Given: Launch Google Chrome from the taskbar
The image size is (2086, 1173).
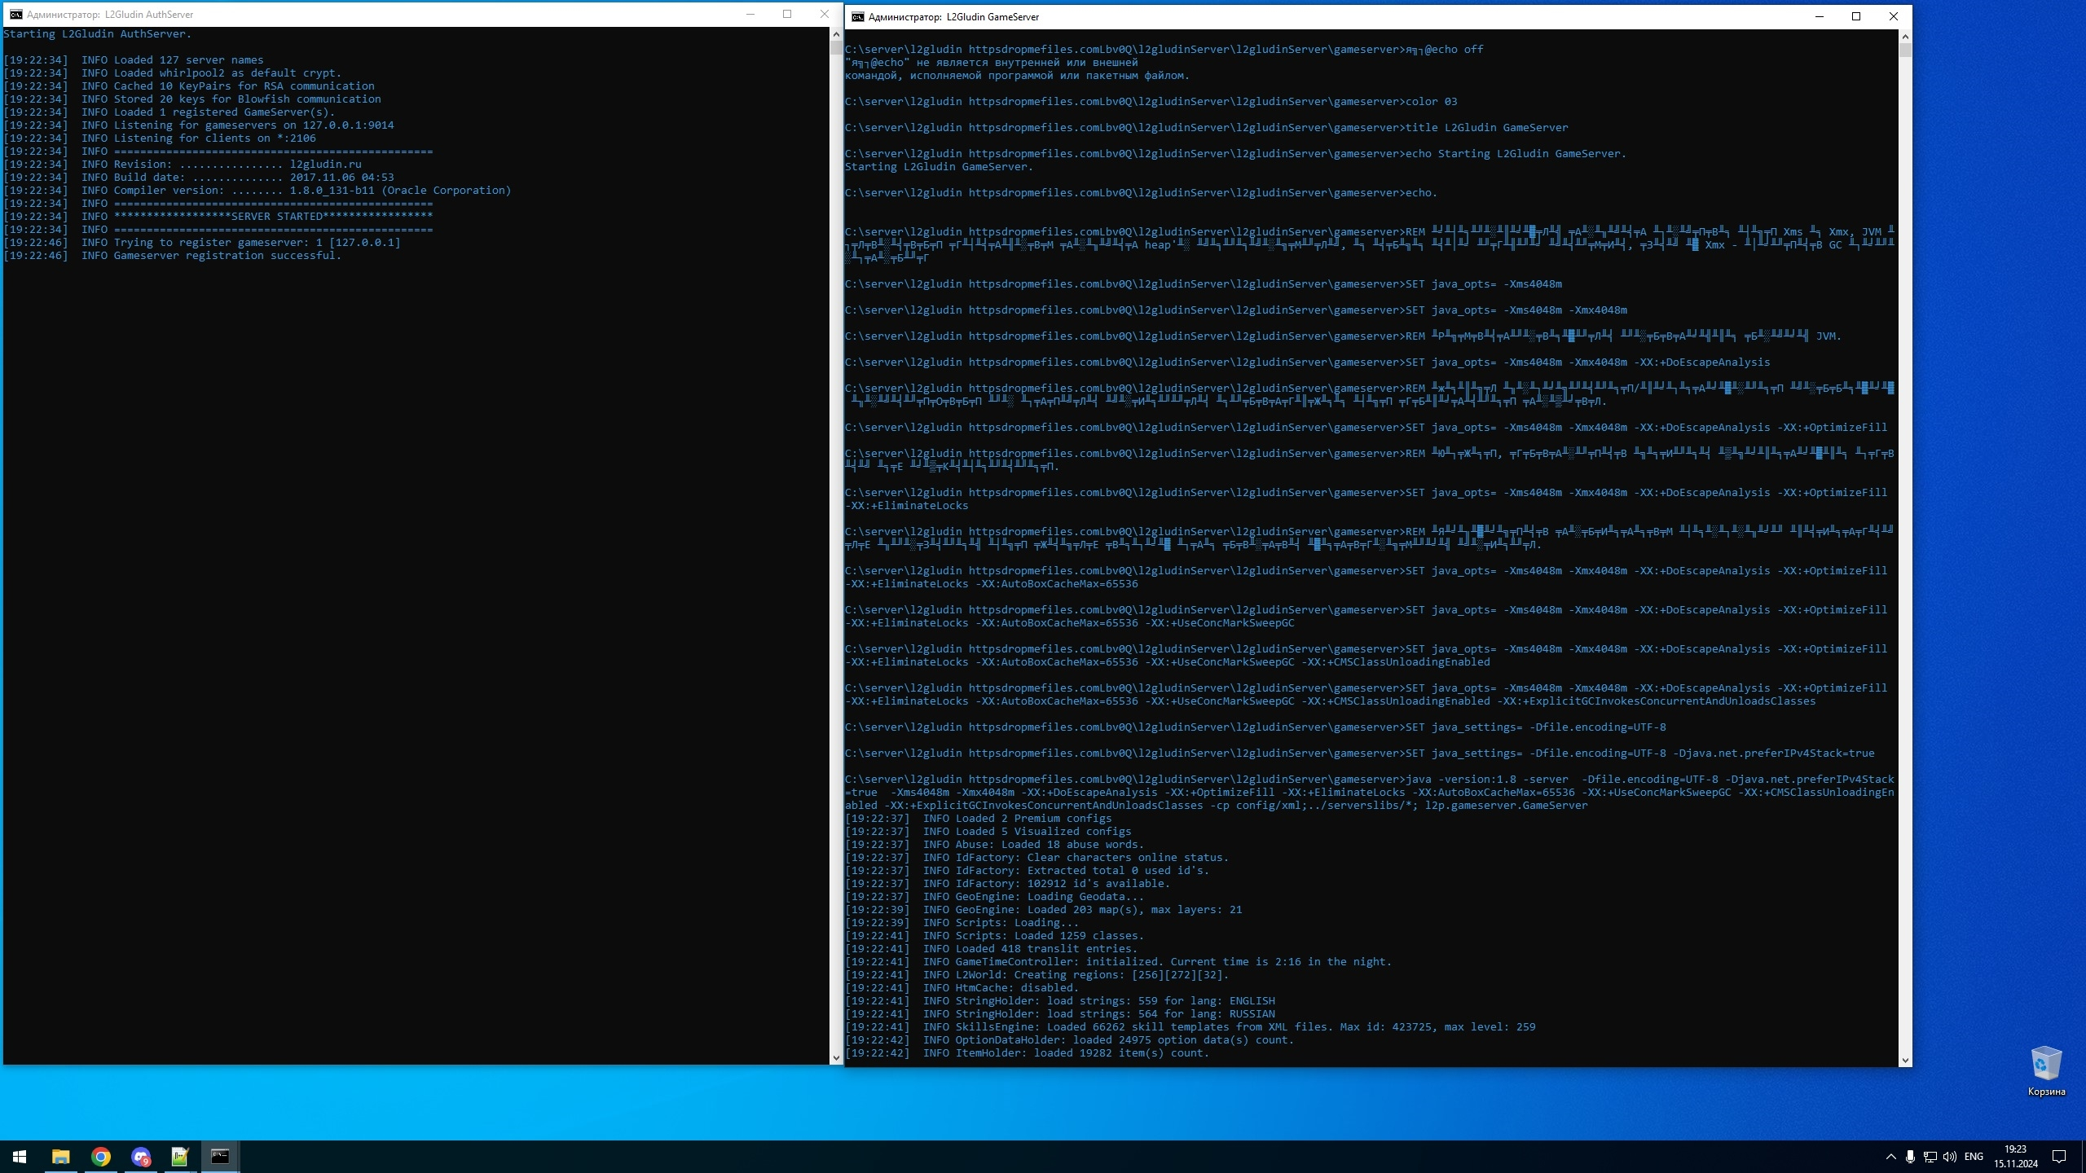Looking at the screenshot, I should click(x=100, y=1156).
